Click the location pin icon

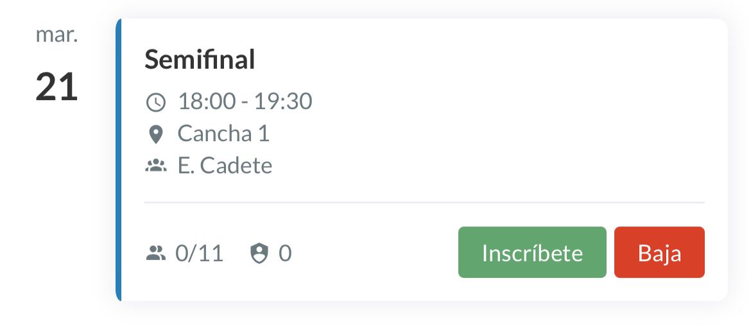point(155,135)
